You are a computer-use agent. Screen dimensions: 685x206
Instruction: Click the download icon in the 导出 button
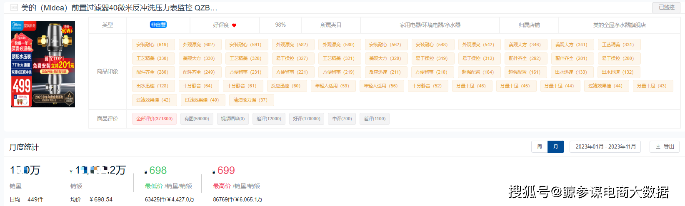click(x=658, y=146)
